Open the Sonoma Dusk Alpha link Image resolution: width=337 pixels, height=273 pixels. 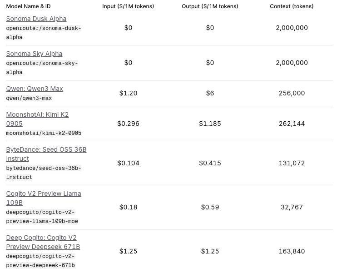(36, 19)
